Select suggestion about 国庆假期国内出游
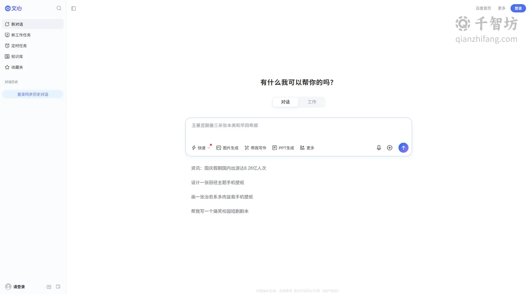 229,168
